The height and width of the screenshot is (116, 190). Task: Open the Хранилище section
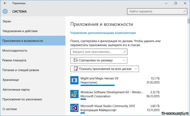tap(33, 80)
